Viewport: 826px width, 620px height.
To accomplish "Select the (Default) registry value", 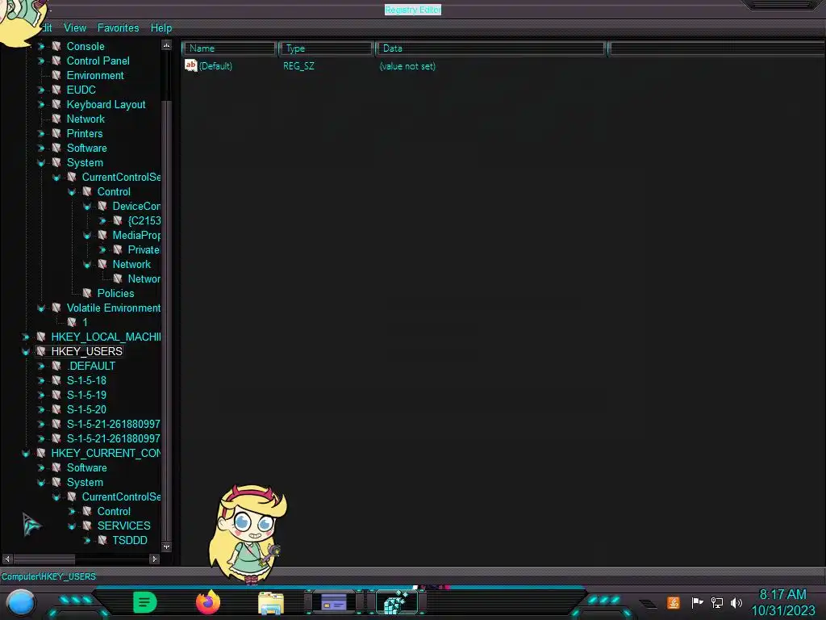I will [215, 66].
